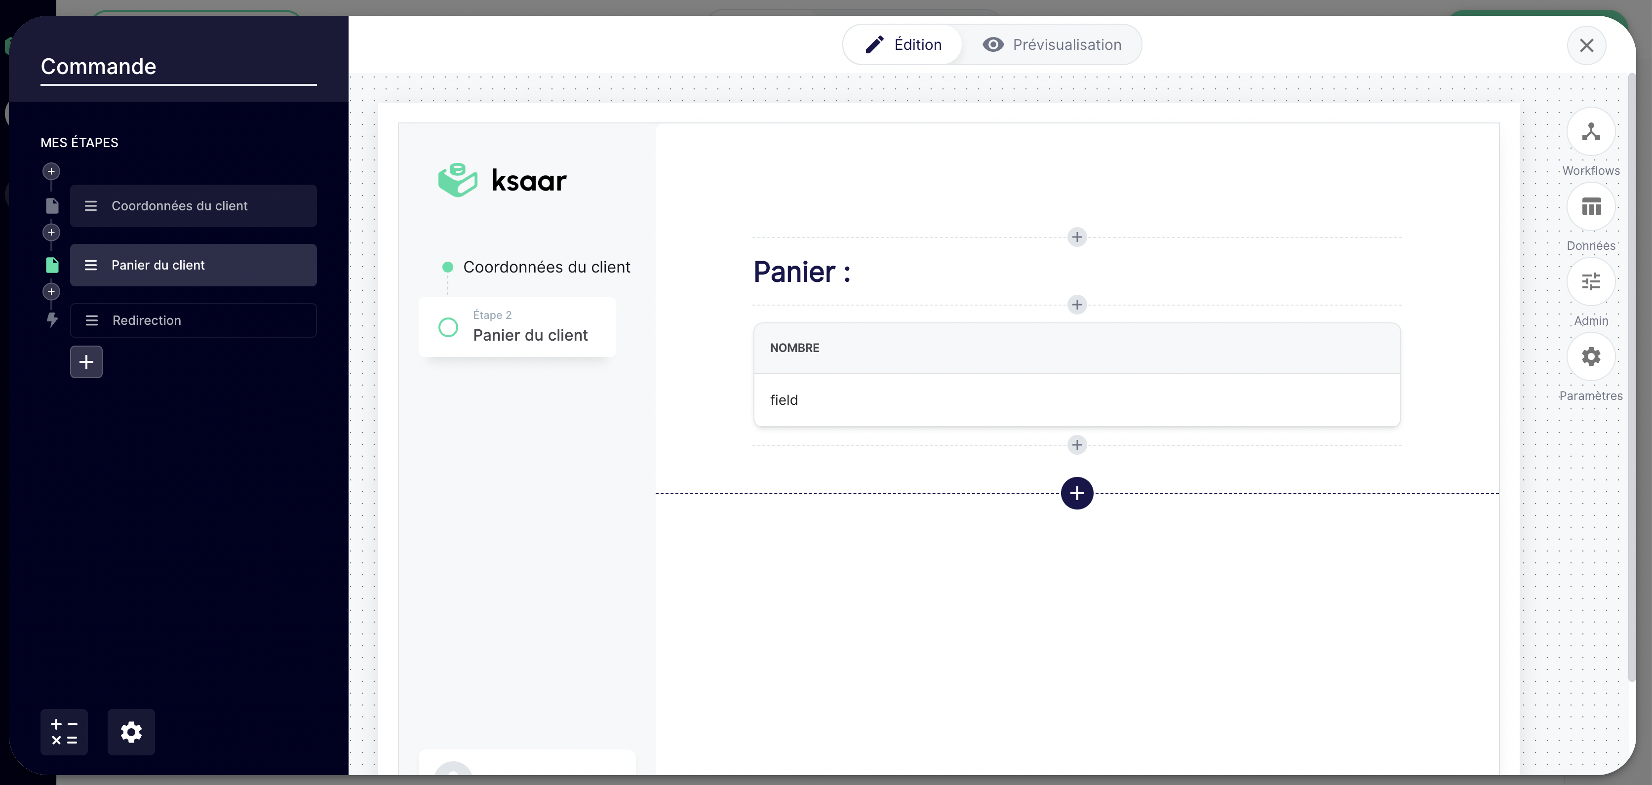1652x785 pixels.
Task: Edit the Commande form title
Action: click(178, 67)
